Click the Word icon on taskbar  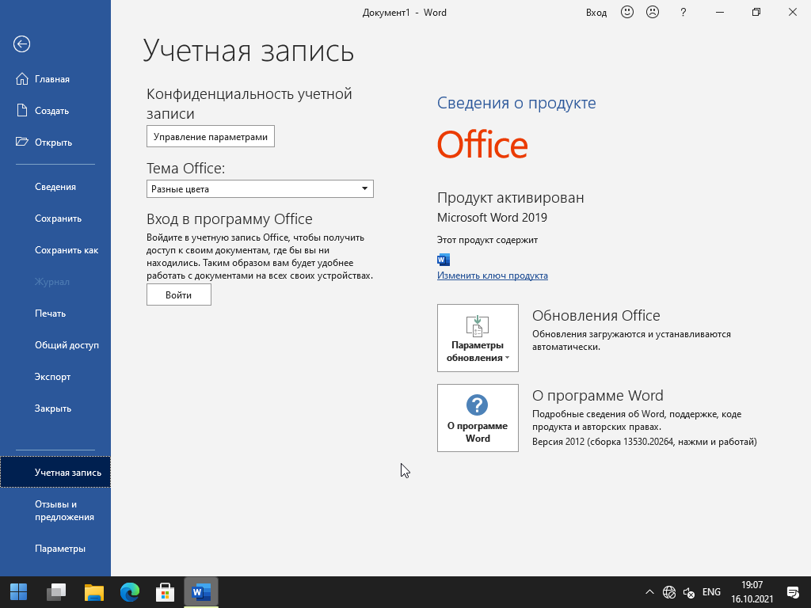click(200, 592)
